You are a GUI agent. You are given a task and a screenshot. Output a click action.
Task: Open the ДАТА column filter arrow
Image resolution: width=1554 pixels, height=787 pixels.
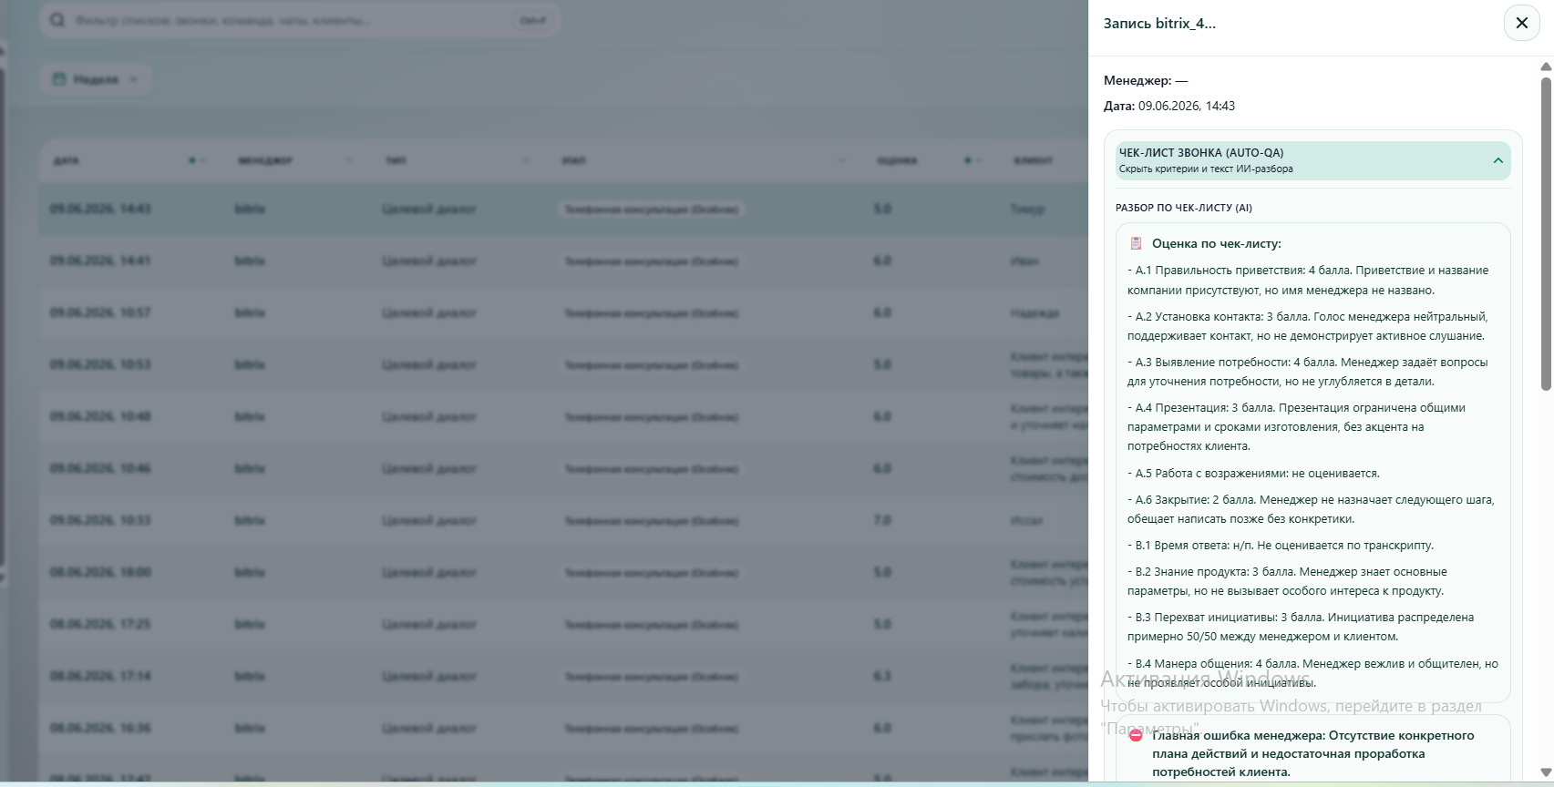203,160
